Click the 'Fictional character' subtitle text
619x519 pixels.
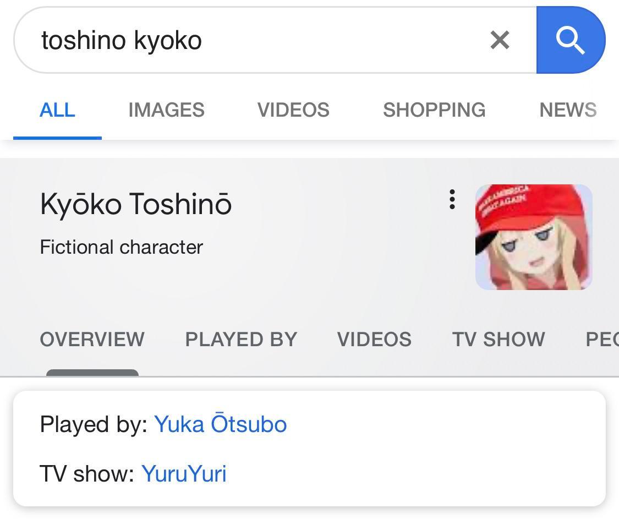pyautogui.click(x=121, y=247)
